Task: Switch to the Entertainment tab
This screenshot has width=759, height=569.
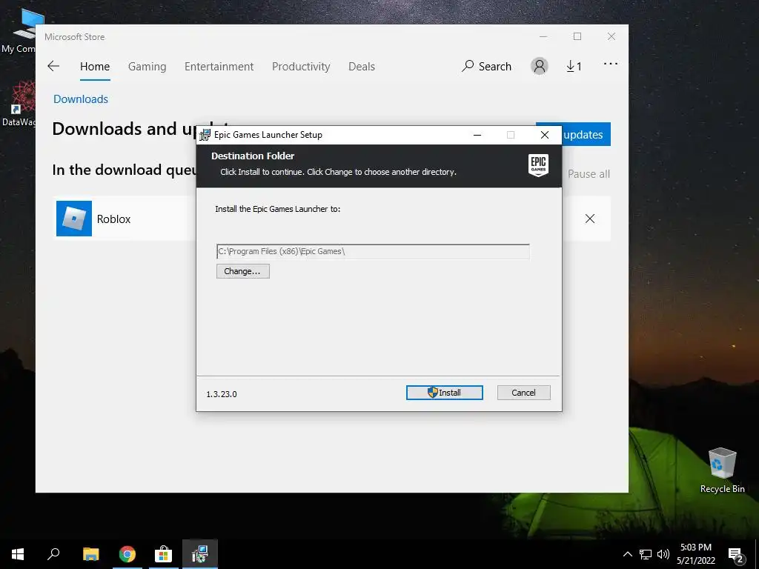Action: [219, 66]
